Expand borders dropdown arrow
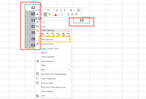The width and height of the screenshot is (146, 99). [x=65, y=14]
